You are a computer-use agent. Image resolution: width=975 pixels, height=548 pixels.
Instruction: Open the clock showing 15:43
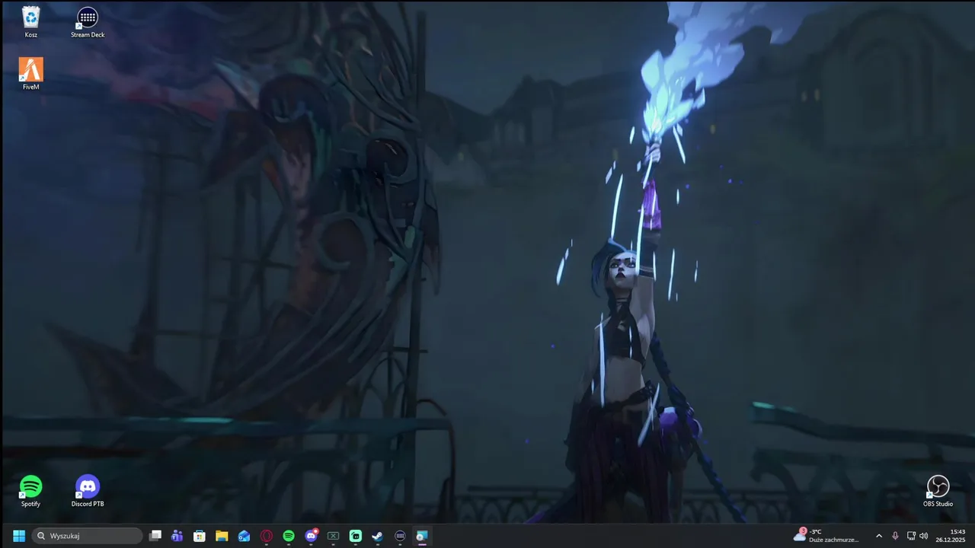[951, 536]
